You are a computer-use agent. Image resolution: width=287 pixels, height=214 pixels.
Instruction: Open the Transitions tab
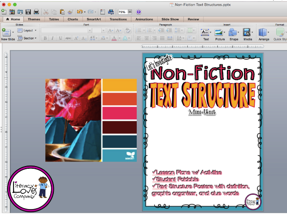pos(118,19)
